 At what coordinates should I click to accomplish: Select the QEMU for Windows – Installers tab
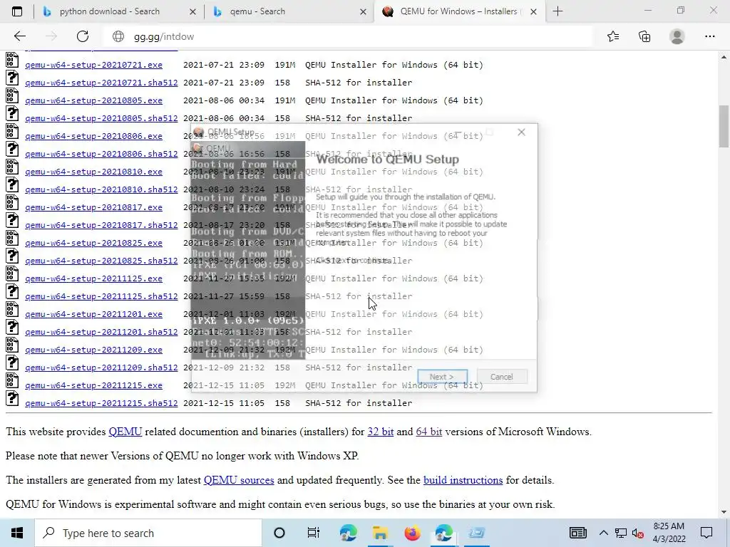[x=458, y=11]
